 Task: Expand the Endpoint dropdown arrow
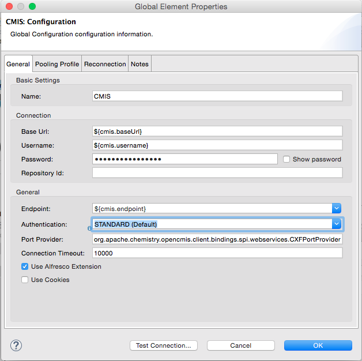[337, 209]
